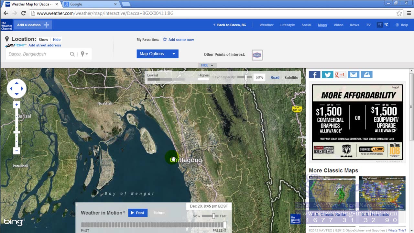Open a new browser tab
Image resolution: width=414 pixels, height=233 pixels.
click(126, 4)
